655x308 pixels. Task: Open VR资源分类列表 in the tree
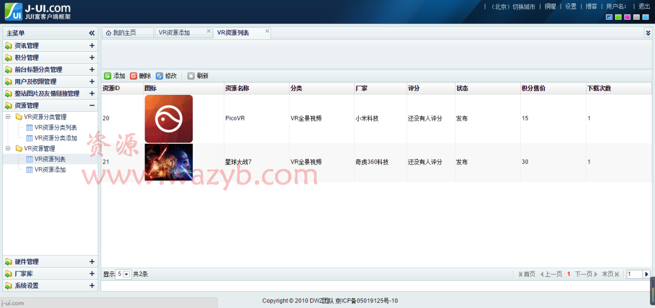pos(56,128)
